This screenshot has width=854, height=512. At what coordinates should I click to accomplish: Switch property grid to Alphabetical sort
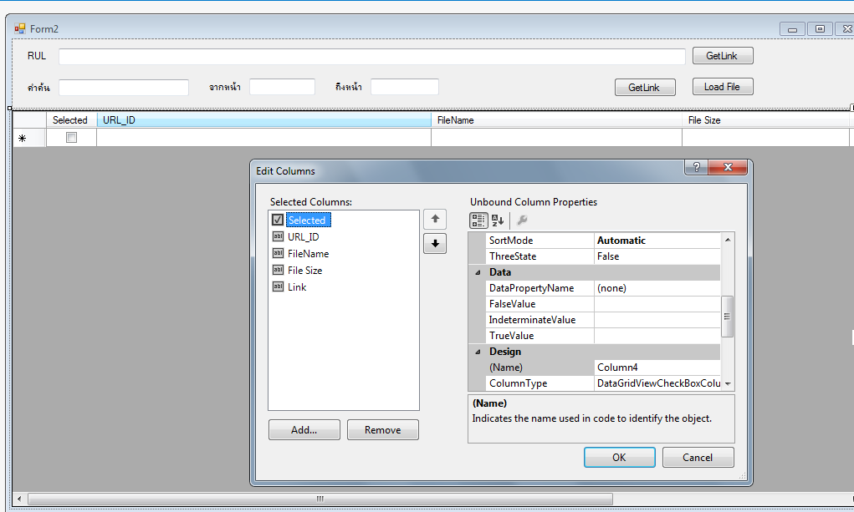tap(497, 221)
